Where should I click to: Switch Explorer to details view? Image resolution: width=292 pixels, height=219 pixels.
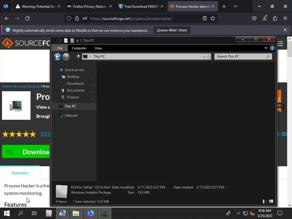click(x=265, y=201)
